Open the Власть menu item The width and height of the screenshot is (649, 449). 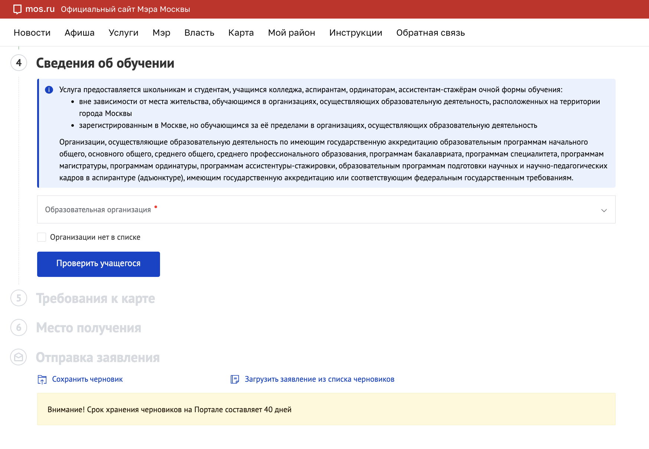coord(199,33)
